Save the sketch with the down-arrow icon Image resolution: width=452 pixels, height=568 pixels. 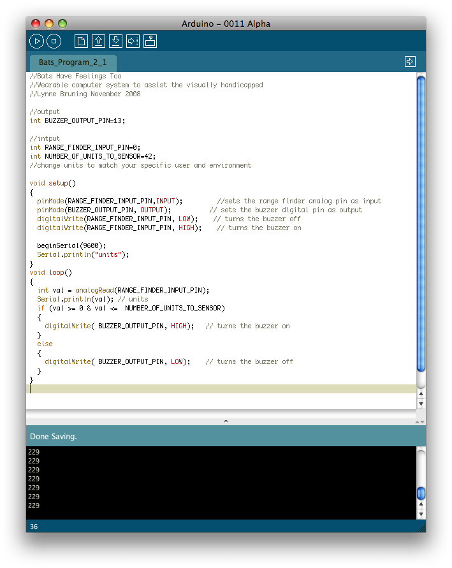click(x=115, y=41)
